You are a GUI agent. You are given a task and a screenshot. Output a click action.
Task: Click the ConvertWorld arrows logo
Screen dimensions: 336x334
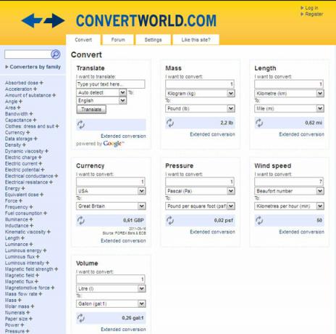43,20
